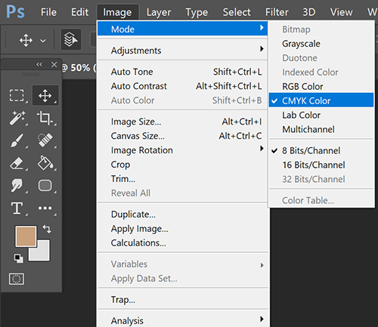Choose 8 Bits/Channel option
Image resolution: width=378 pixels, height=327 pixels.
pos(321,150)
